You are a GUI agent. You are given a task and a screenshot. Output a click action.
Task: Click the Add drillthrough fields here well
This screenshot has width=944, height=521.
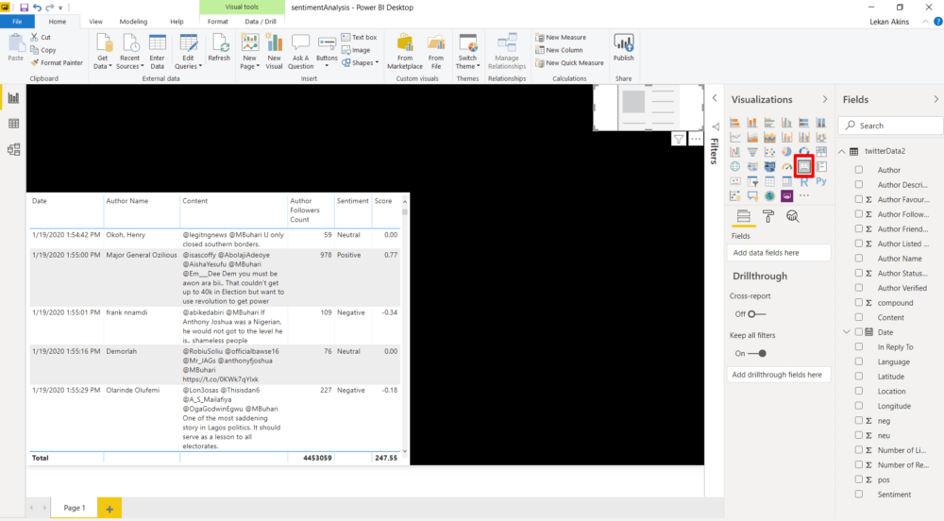(x=779, y=374)
